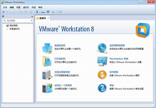This screenshot has height=108, width=156.
Task: Select 我的电脑 in library tree
Action: 14,26
